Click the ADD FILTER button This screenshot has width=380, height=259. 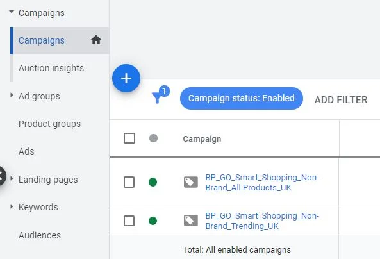tap(341, 100)
